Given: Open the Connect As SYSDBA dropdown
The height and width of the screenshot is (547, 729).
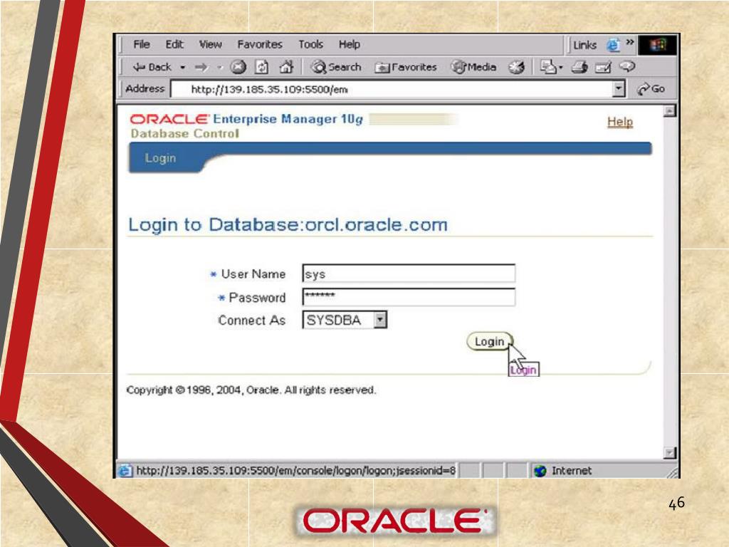Looking at the screenshot, I should pyautogui.click(x=345, y=320).
